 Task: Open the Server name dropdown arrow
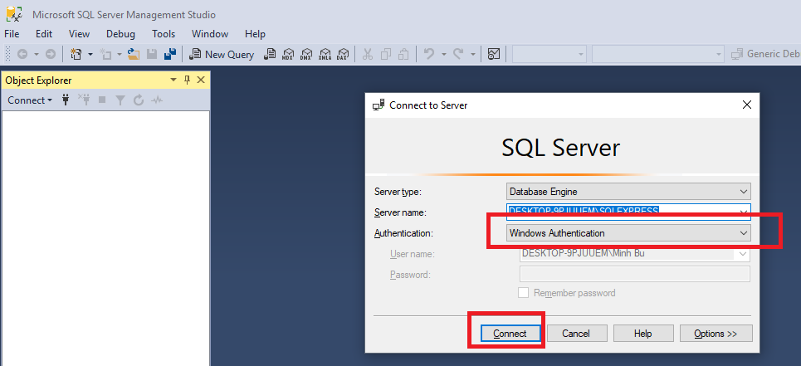743,212
